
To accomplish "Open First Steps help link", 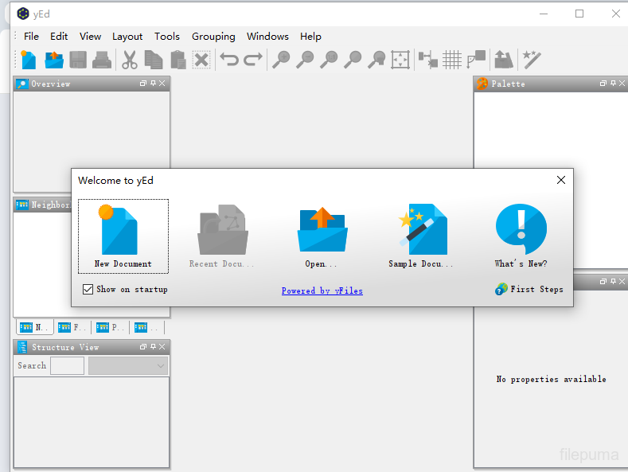I will pyautogui.click(x=529, y=289).
